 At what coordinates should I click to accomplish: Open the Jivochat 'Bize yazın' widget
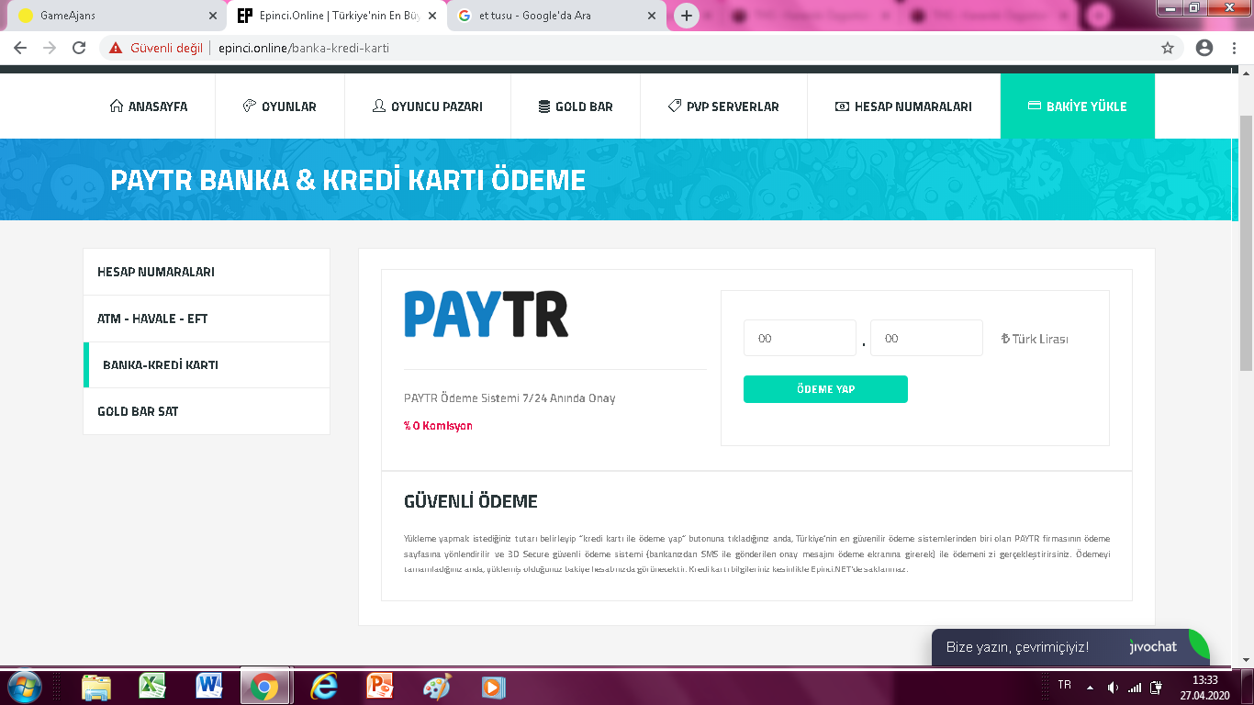pos(1069,647)
